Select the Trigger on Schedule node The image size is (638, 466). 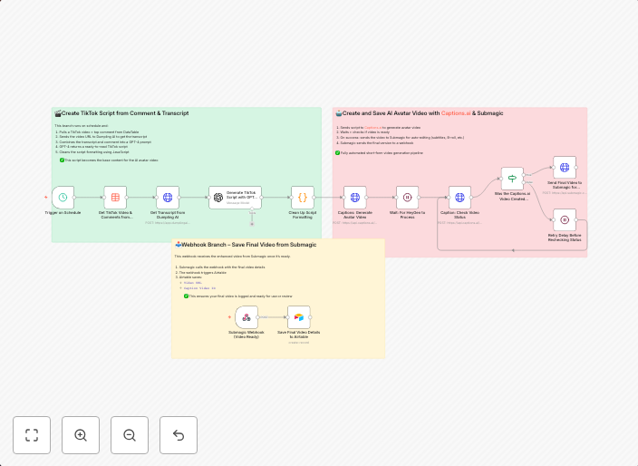63,197
